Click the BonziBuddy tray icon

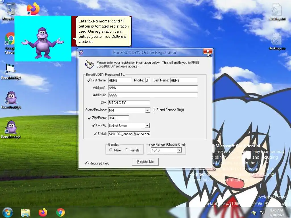coord(254,212)
